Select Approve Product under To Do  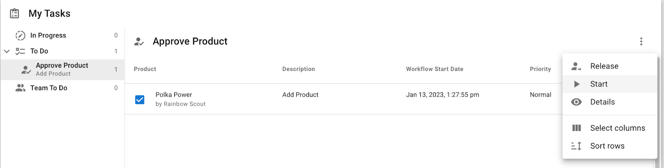(62, 69)
